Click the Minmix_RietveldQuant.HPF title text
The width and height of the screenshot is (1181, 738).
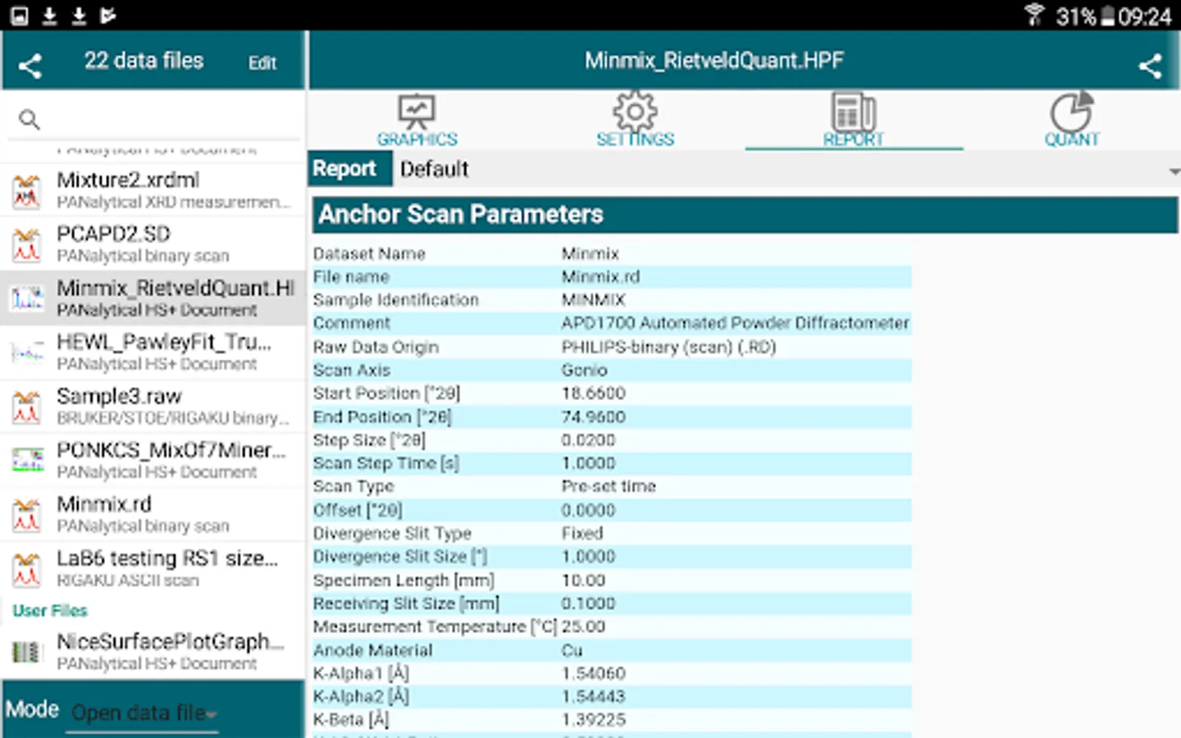pyautogui.click(x=714, y=61)
